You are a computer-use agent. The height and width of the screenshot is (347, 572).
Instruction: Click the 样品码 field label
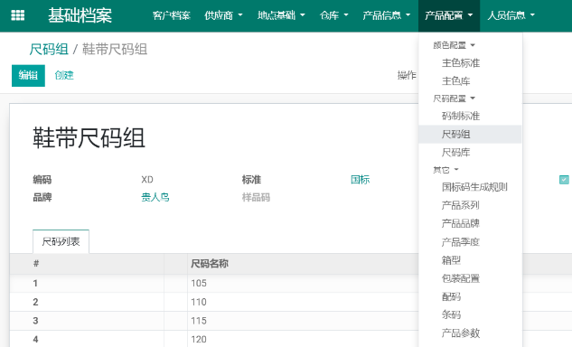tap(256, 197)
